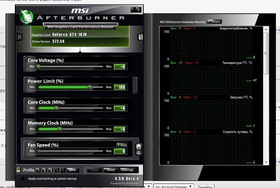Select Profile slot 1
280x188 pixels.
tap(38, 170)
